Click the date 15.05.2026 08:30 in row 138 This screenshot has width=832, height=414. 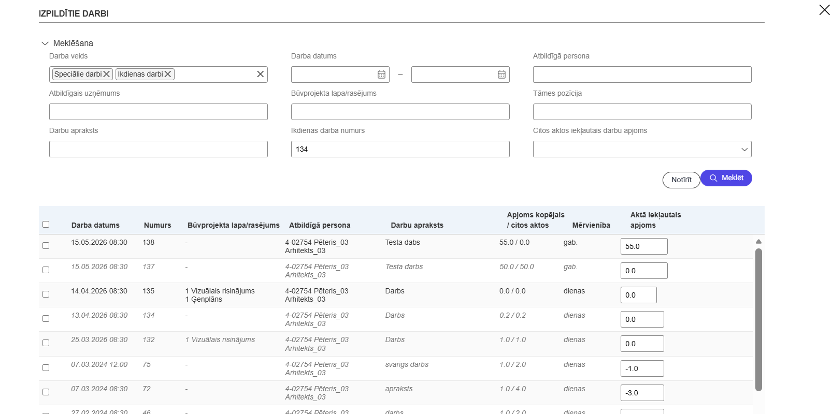point(99,242)
